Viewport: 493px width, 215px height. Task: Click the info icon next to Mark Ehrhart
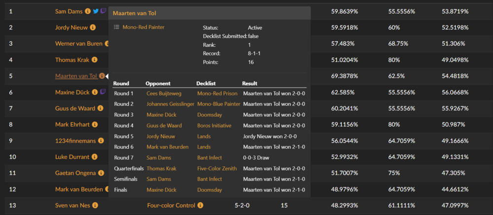point(95,124)
